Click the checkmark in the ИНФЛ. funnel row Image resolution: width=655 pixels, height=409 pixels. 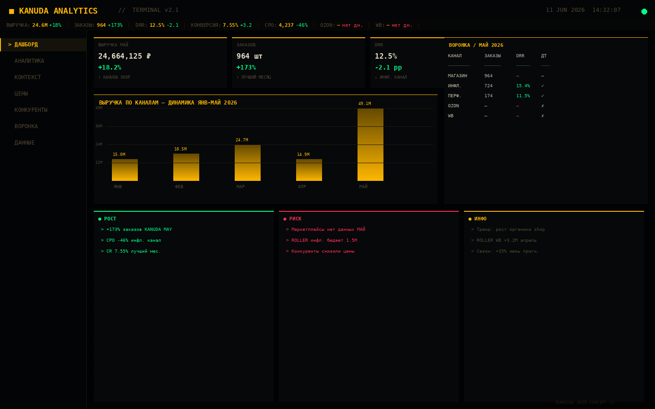pos(543,86)
